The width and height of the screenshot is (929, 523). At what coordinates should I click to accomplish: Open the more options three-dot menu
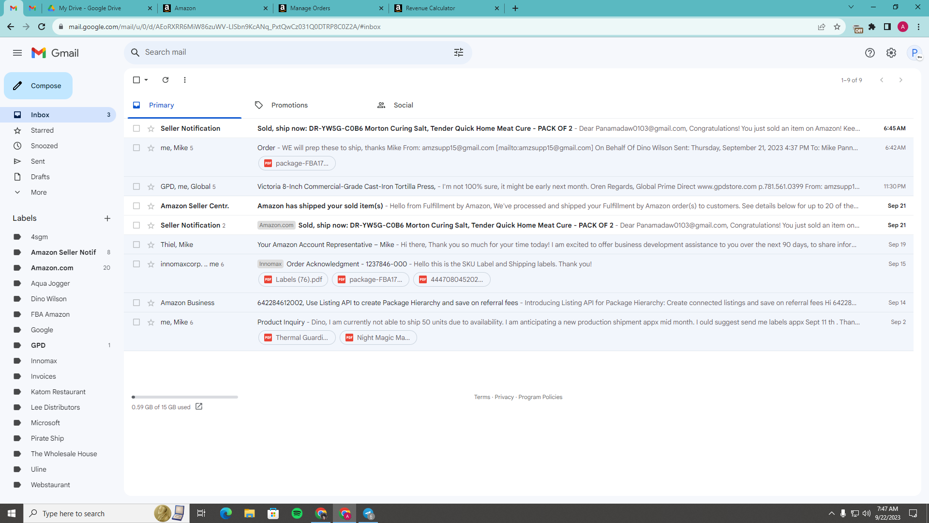point(185,80)
